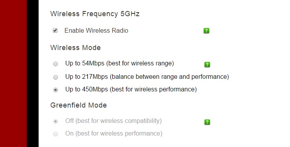Viewport: 290px width, 147px height.
Task: Click the Enable Wireless Radio label text
Action: click(96, 30)
